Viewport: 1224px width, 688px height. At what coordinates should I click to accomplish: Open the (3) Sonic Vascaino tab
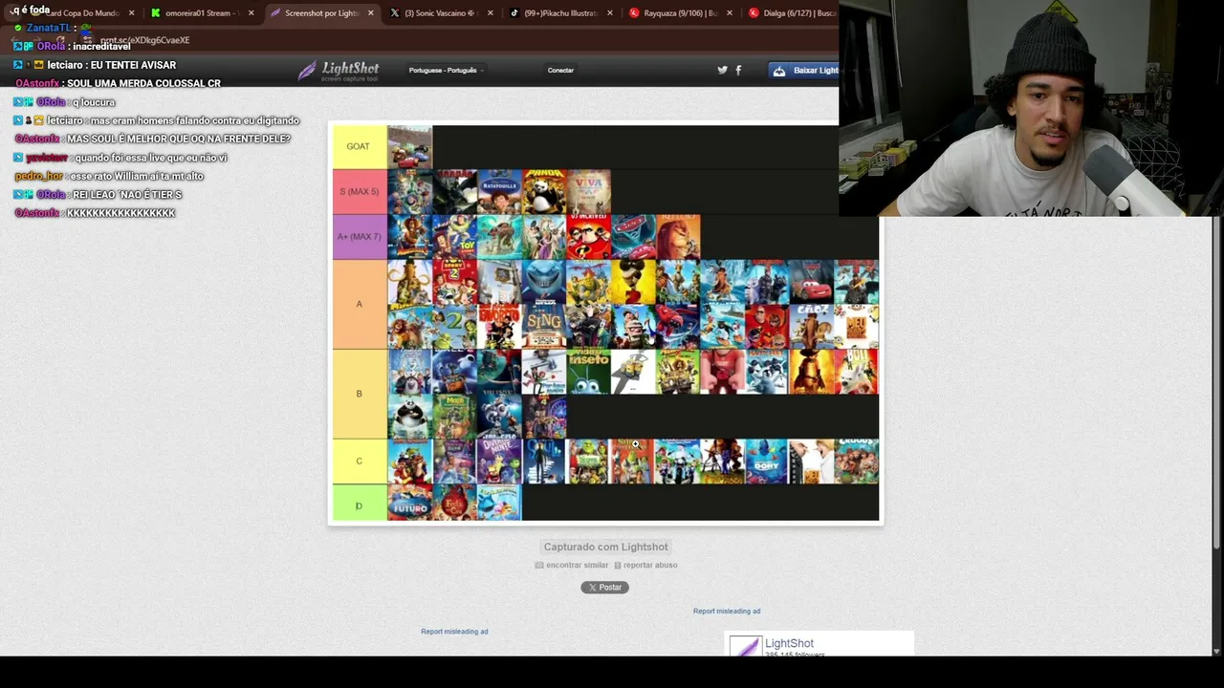pyautogui.click(x=441, y=13)
